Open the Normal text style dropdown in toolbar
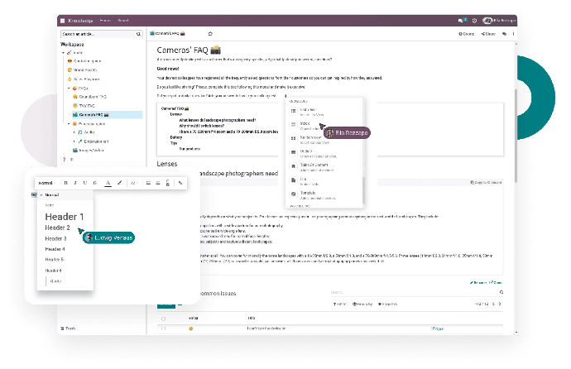 47,183
